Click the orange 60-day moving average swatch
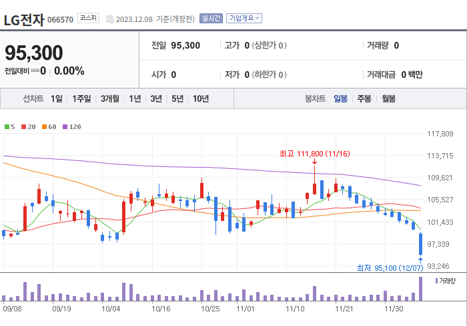Viewport: 467px width, 326px height. tap(45, 127)
